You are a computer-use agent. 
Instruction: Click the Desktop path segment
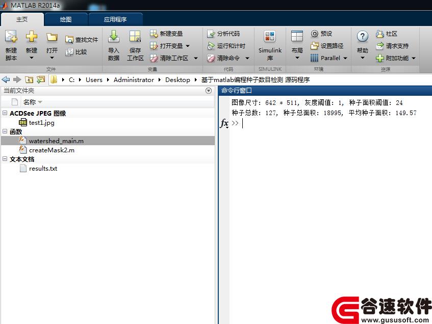click(177, 80)
